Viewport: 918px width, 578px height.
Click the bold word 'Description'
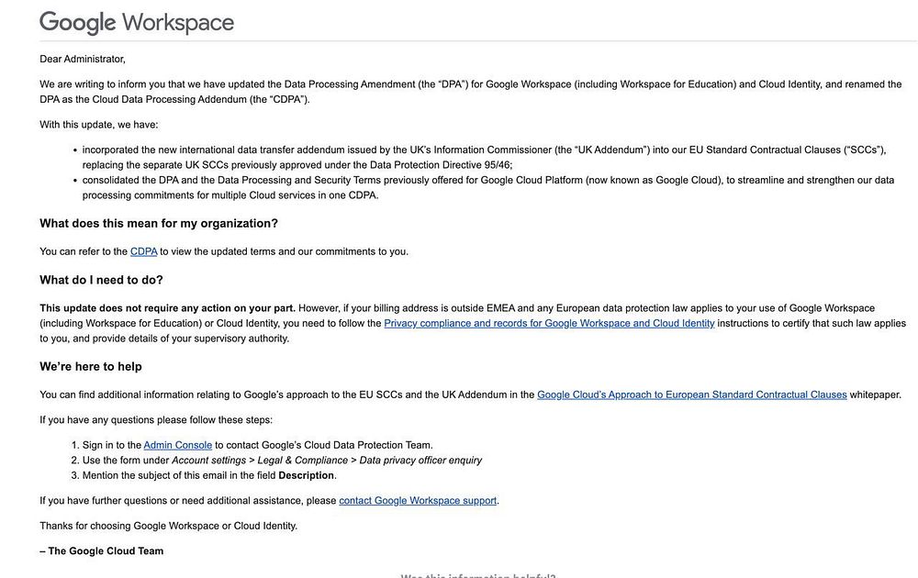(x=306, y=475)
